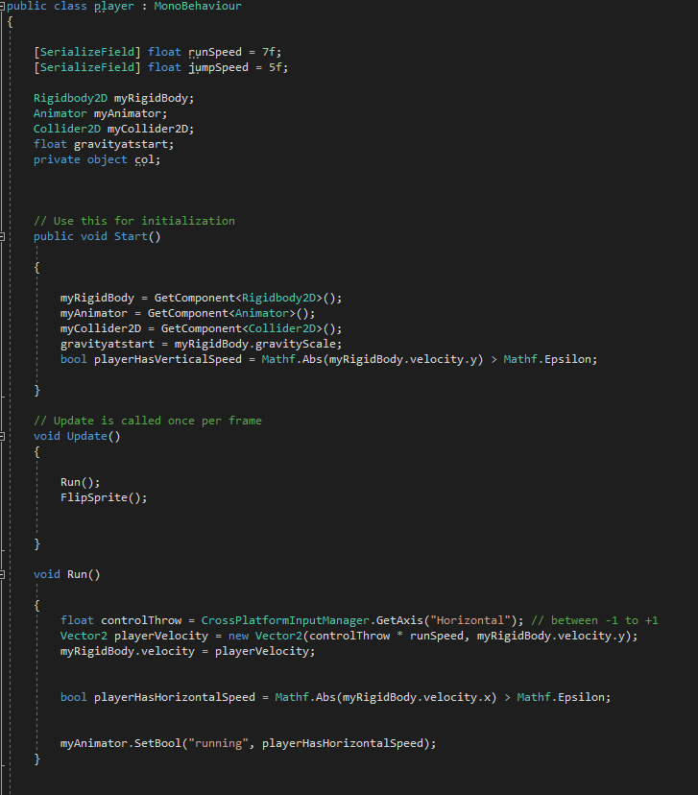Click the Run(); call inside Update
This screenshot has width=698, height=795.
point(80,482)
